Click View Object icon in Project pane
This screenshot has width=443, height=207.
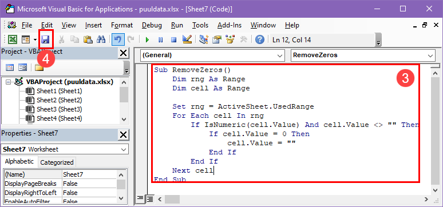point(22,67)
